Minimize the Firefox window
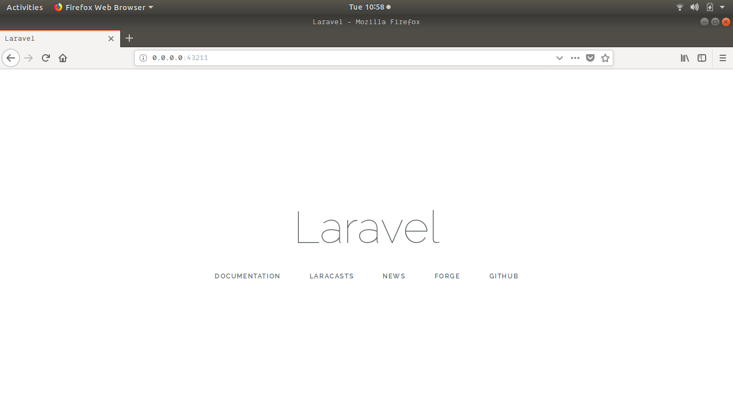Screen dimensions: 733x412 click(x=705, y=22)
